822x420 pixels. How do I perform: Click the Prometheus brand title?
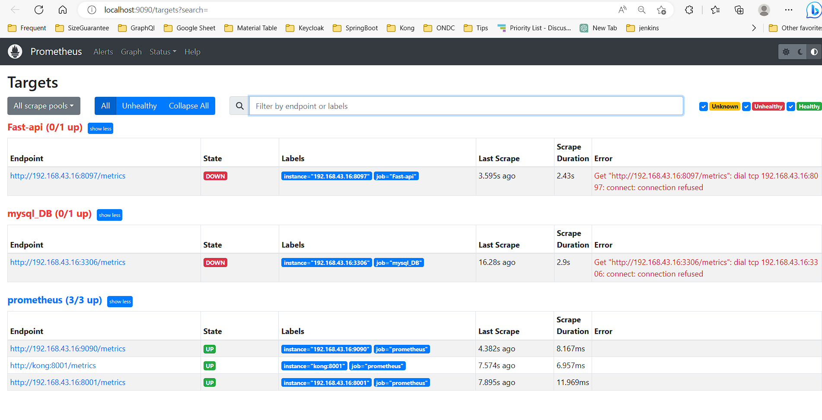56,51
